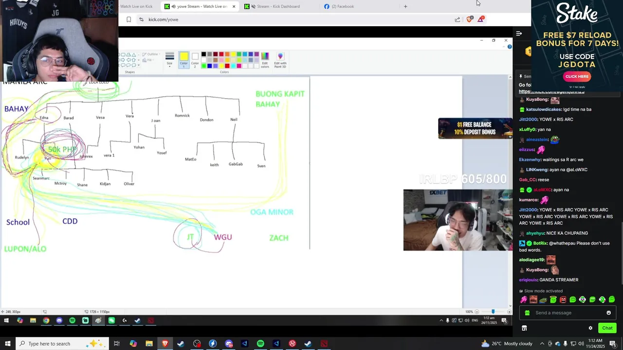
Task: Close the yowe Stream tab
Action: [234, 6]
